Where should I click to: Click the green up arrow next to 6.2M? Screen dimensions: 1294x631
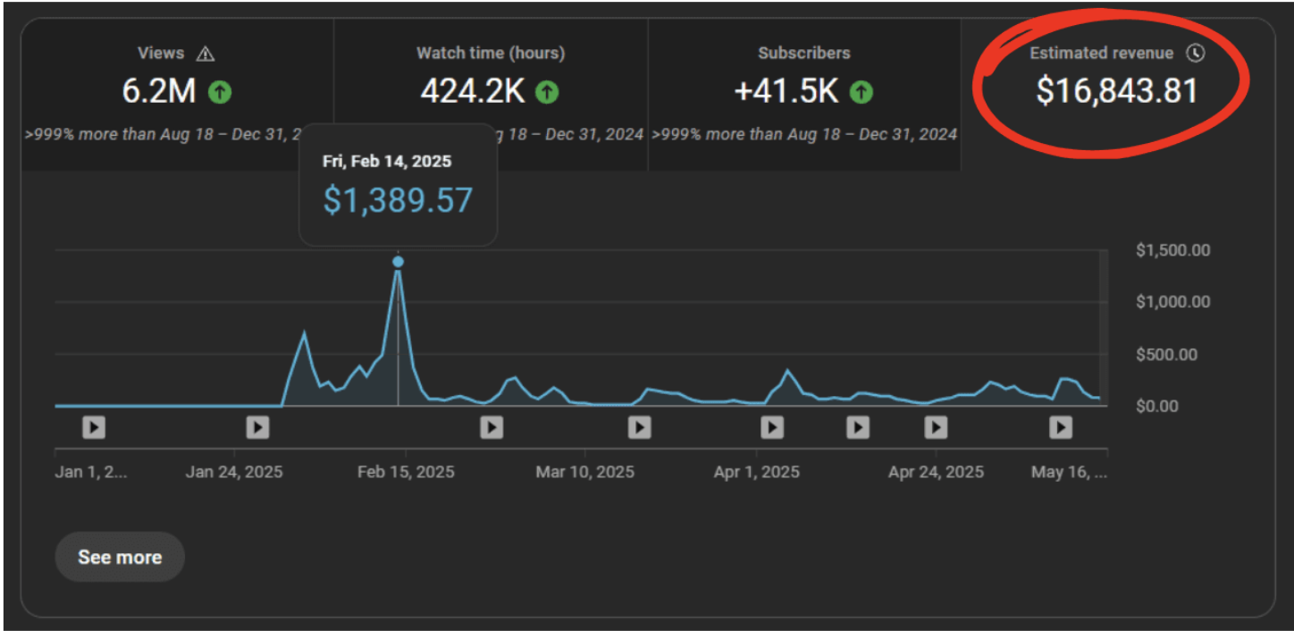220,91
